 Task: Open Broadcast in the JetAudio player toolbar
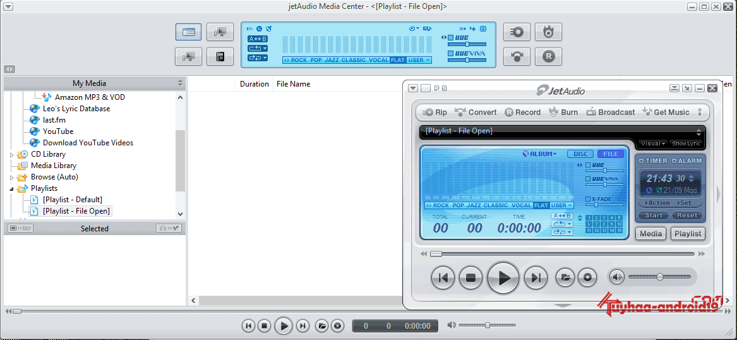coord(610,112)
